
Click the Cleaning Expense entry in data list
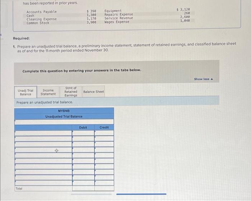(42, 19)
